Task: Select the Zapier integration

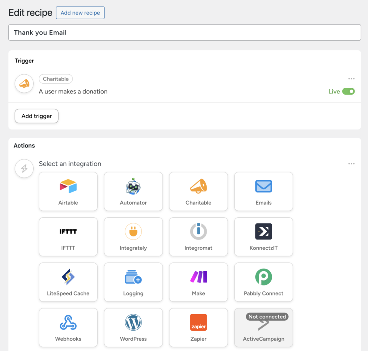Action: pyautogui.click(x=198, y=328)
